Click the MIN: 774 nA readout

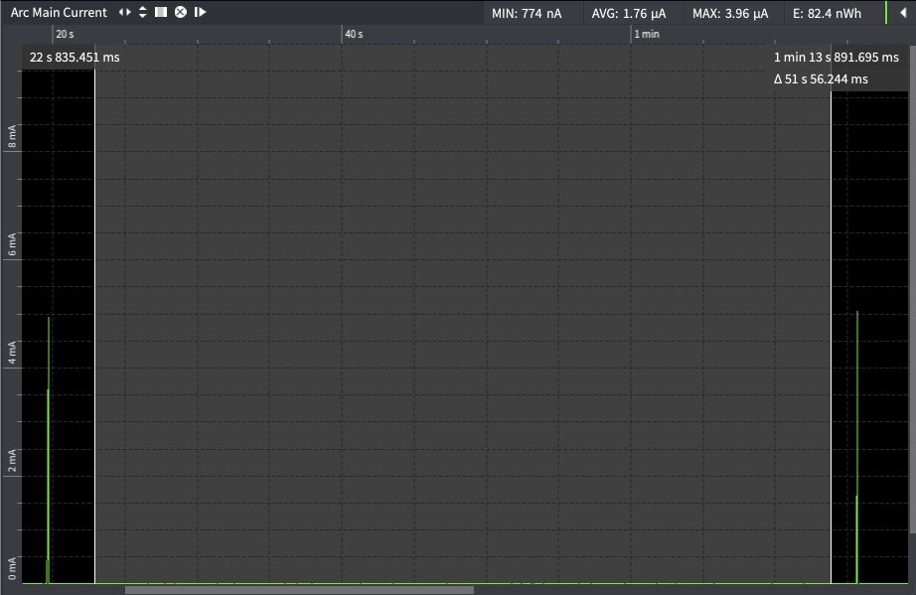[527, 14]
